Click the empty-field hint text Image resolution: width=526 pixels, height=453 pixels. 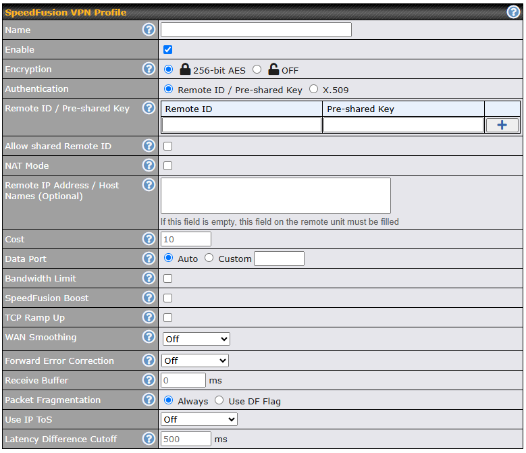tap(280, 221)
